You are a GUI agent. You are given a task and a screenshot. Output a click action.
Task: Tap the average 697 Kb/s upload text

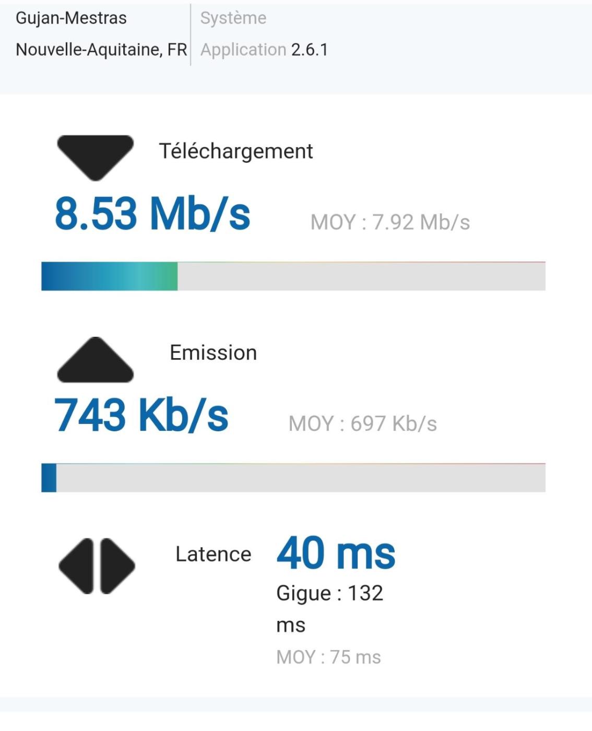pyautogui.click(x=362, y=424)
